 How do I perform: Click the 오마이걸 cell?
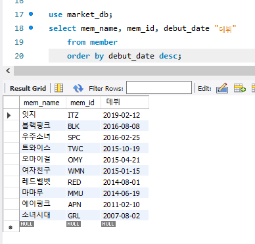pyautogui.click(x=43, y=160)
